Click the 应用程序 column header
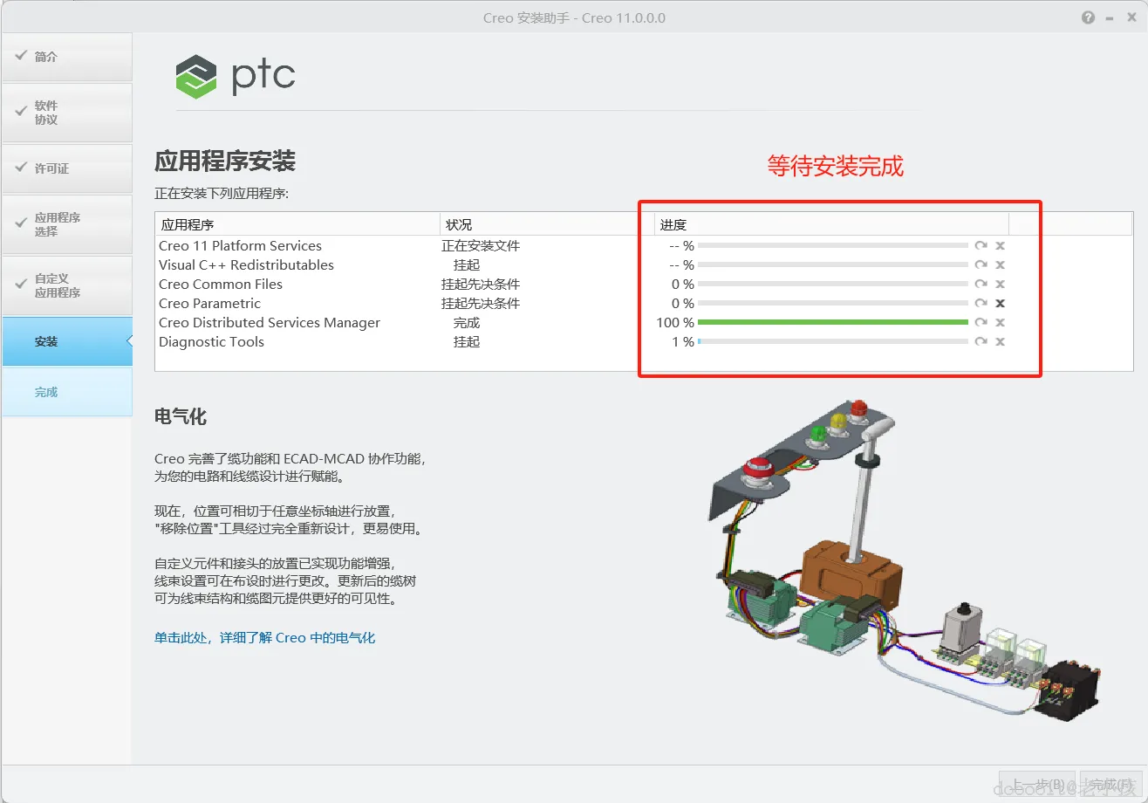Screen dimensions: 1148x803 click(297, 224)
